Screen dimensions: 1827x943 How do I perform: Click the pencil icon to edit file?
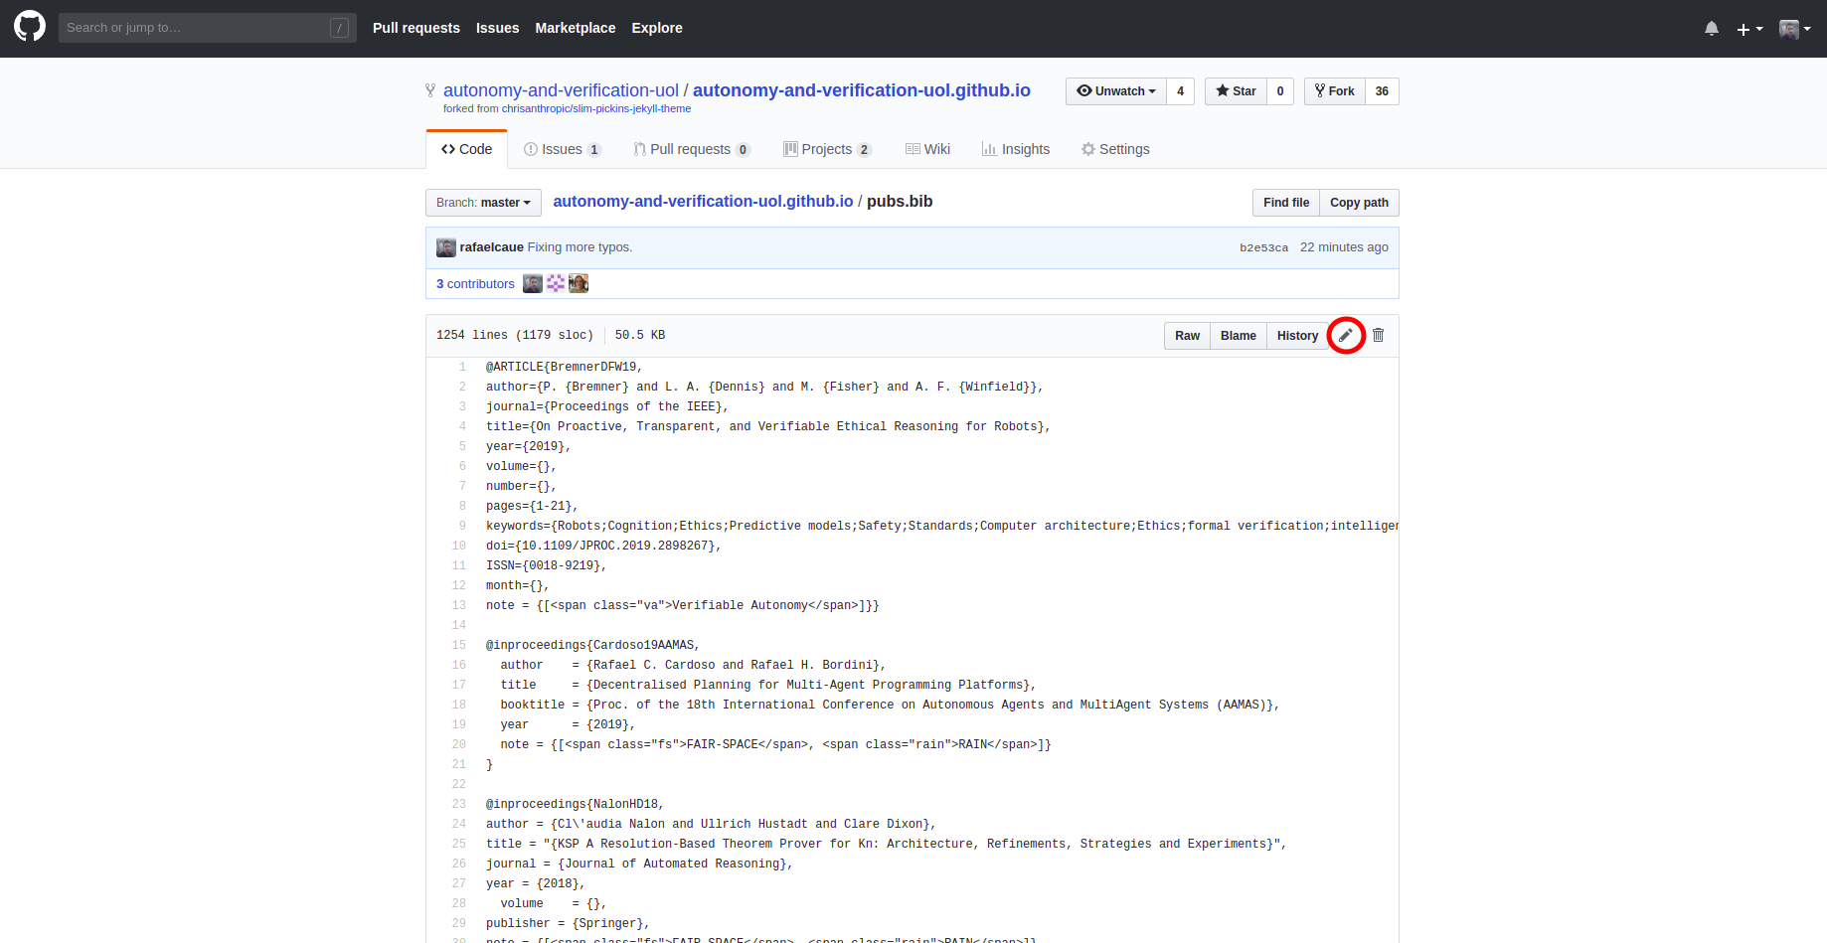tap(1345, 336)
